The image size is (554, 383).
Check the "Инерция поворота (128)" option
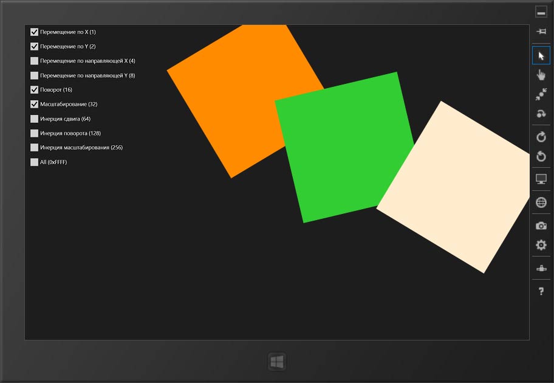click(x=34, y=133)
